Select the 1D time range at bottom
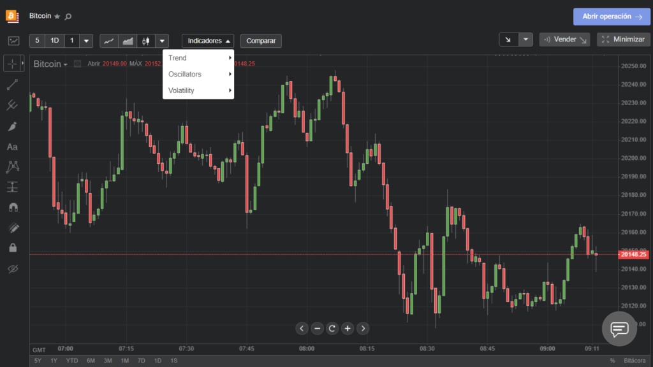 pyautogui.click(x=158, y=361)
